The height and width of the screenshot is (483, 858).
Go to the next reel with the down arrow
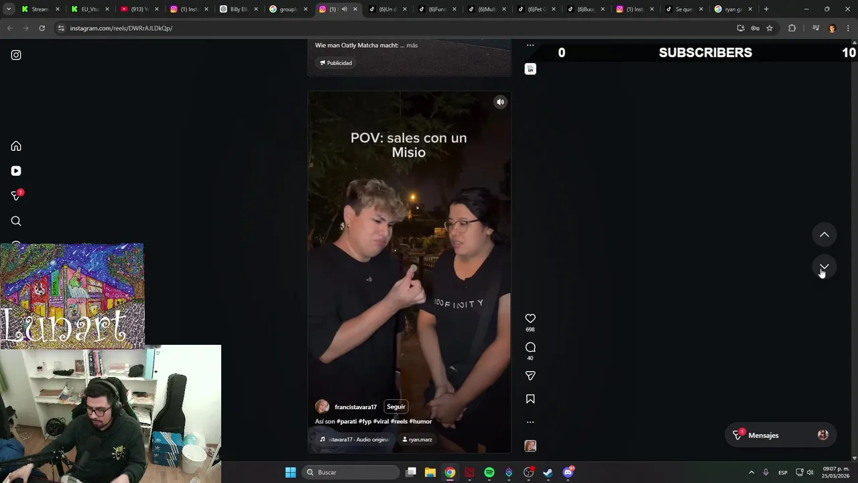tap(824, 267)
